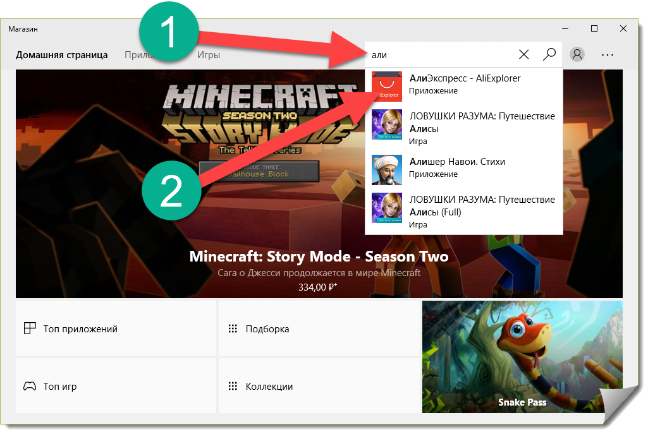The width and height of the screenshot is (648, 434).
Task: Click the Подборка dots grid icon
Action: [232, 329]
